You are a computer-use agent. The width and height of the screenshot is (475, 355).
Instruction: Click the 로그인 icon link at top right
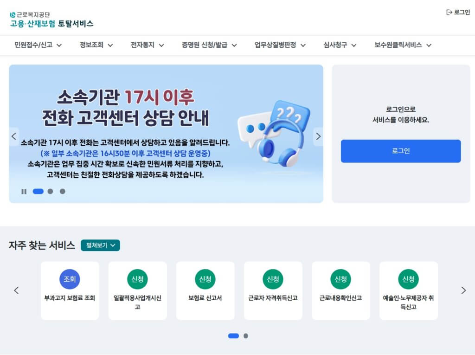(x=458, y=12)
